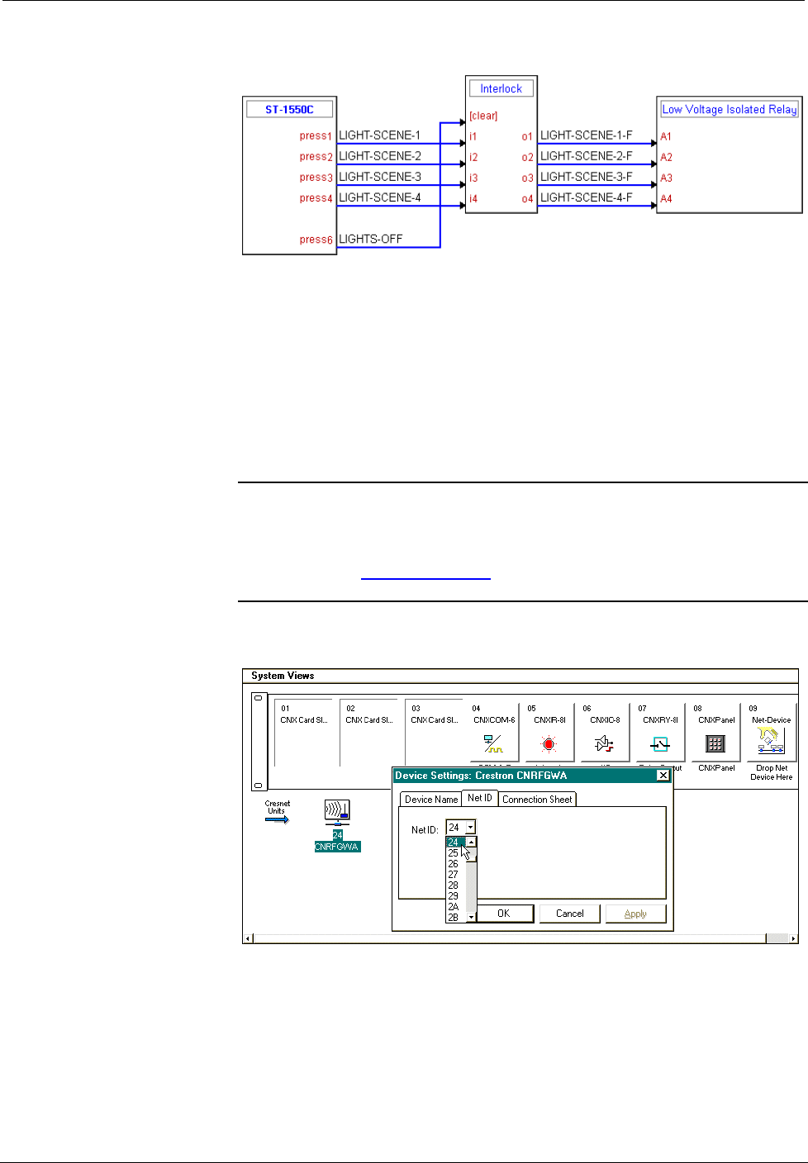The height and width of the screenshot is (1163, 808).
Task: Select Interlock input i4
Action: pos(473,198)
